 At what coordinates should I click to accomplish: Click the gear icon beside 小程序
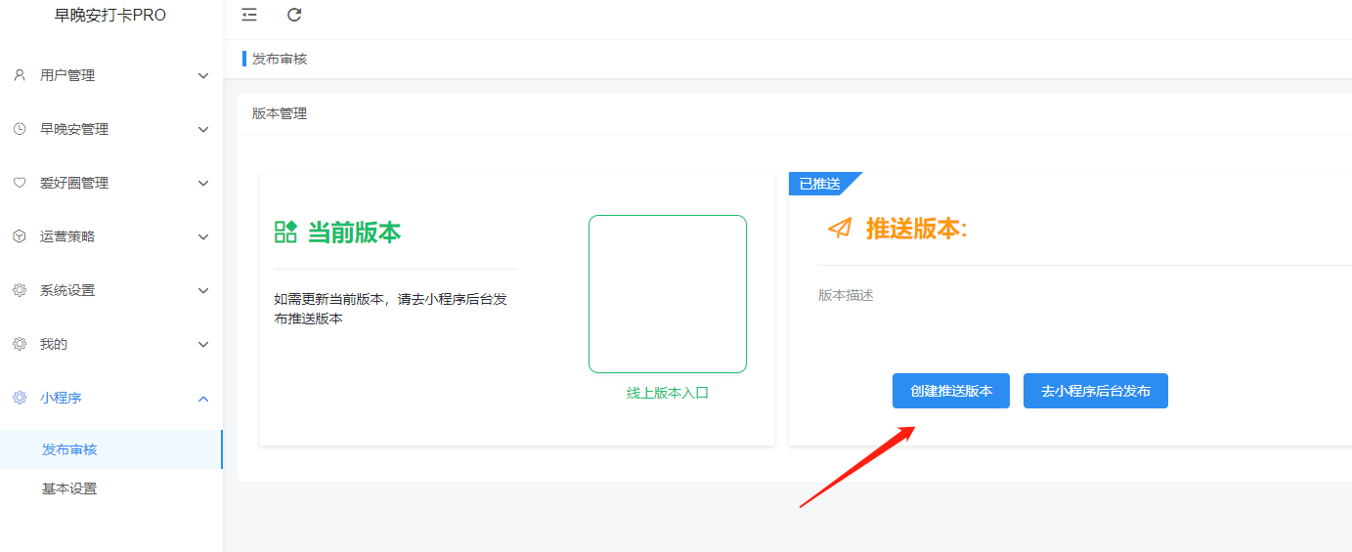pos(20,398)
